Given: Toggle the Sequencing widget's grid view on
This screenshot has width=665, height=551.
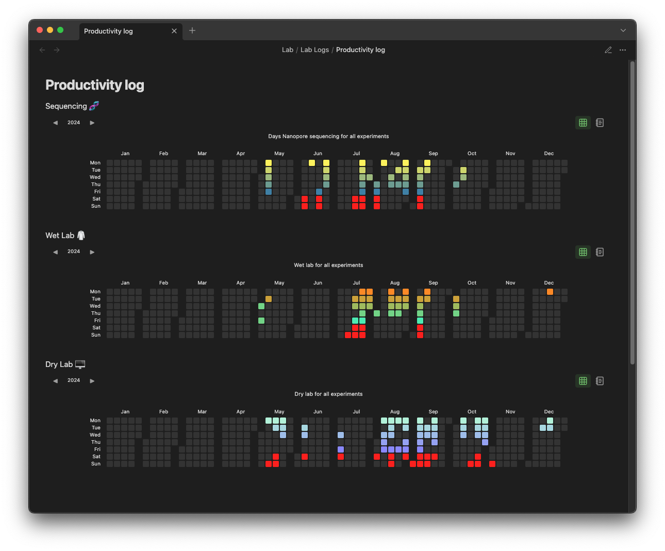Looking at the screenshot, I should [583, 123].
